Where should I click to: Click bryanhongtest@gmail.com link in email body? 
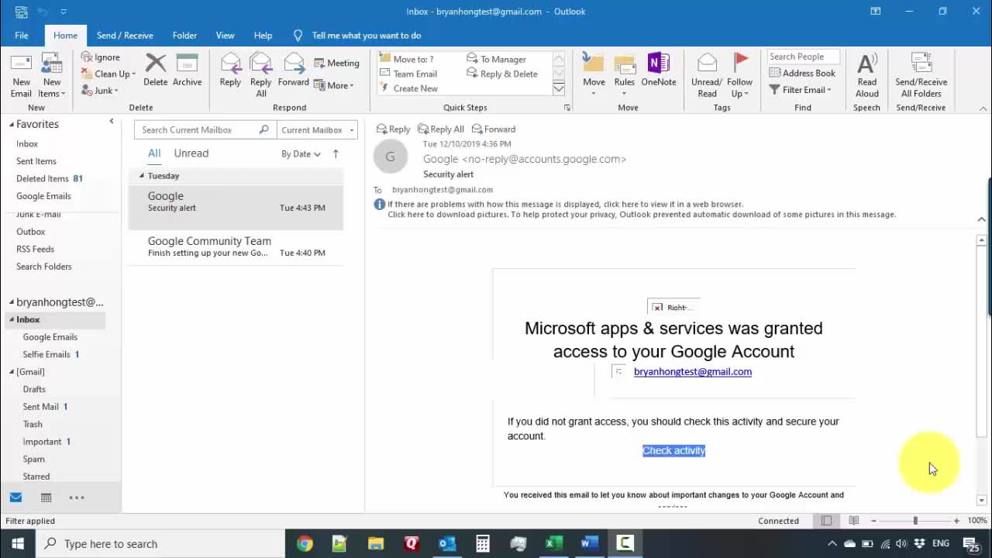pyautogui.click(x=692, y=372)
